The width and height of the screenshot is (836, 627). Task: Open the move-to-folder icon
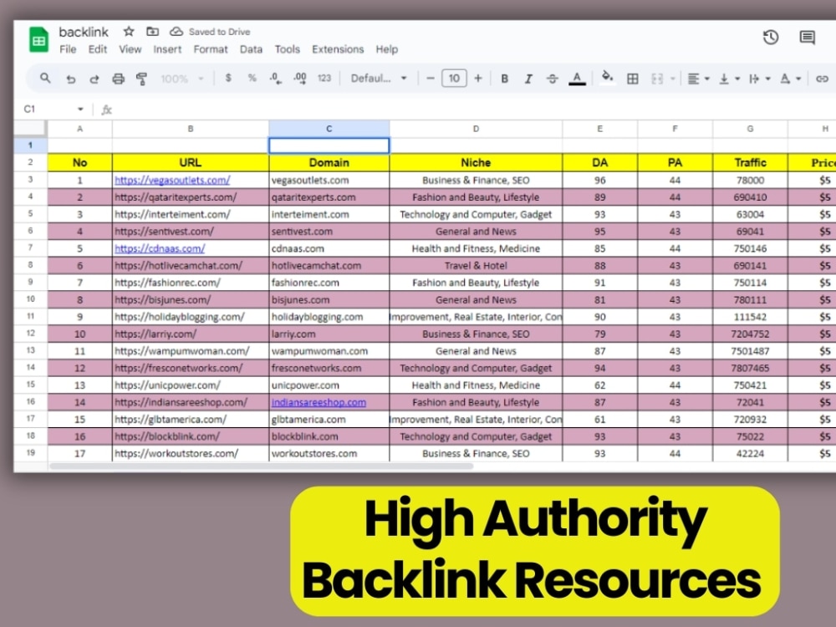(x=152, y=32)
